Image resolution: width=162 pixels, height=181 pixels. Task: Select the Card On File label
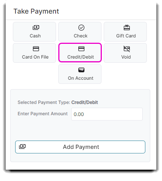tap(35, 57)
